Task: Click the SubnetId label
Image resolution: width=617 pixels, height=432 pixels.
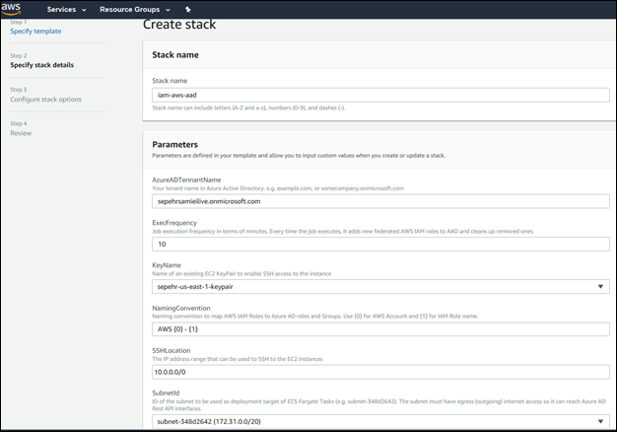Action: pos(166,393)
